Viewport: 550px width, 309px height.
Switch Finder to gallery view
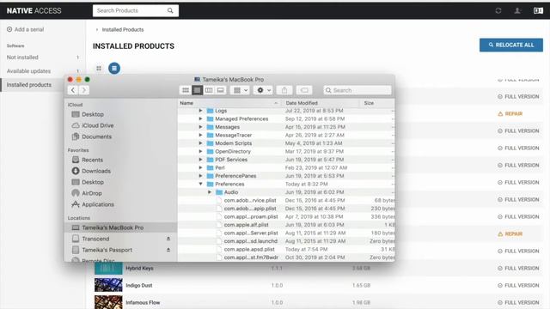pos(220,90)
